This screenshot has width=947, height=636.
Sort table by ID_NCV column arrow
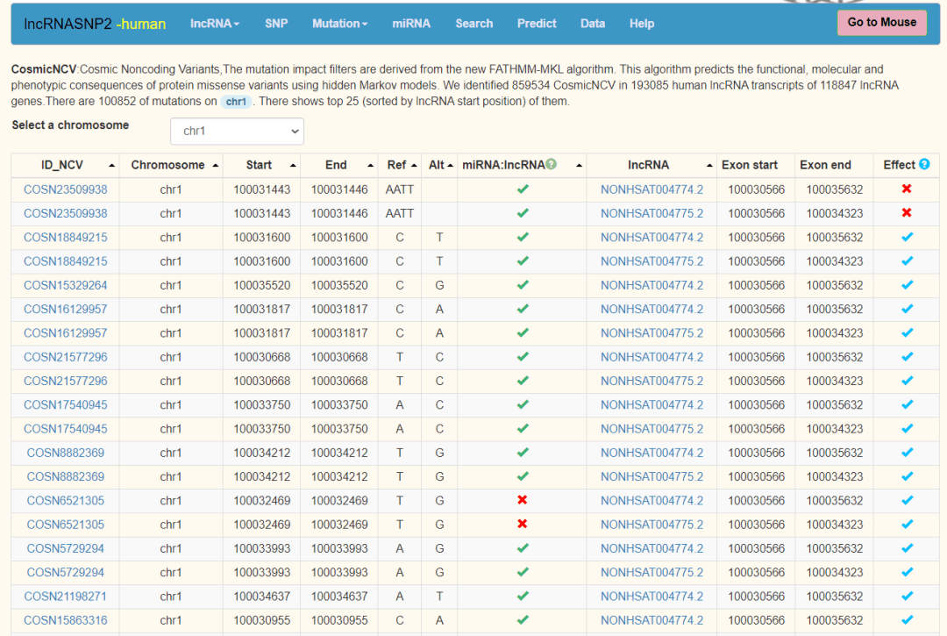click(111, 166)
